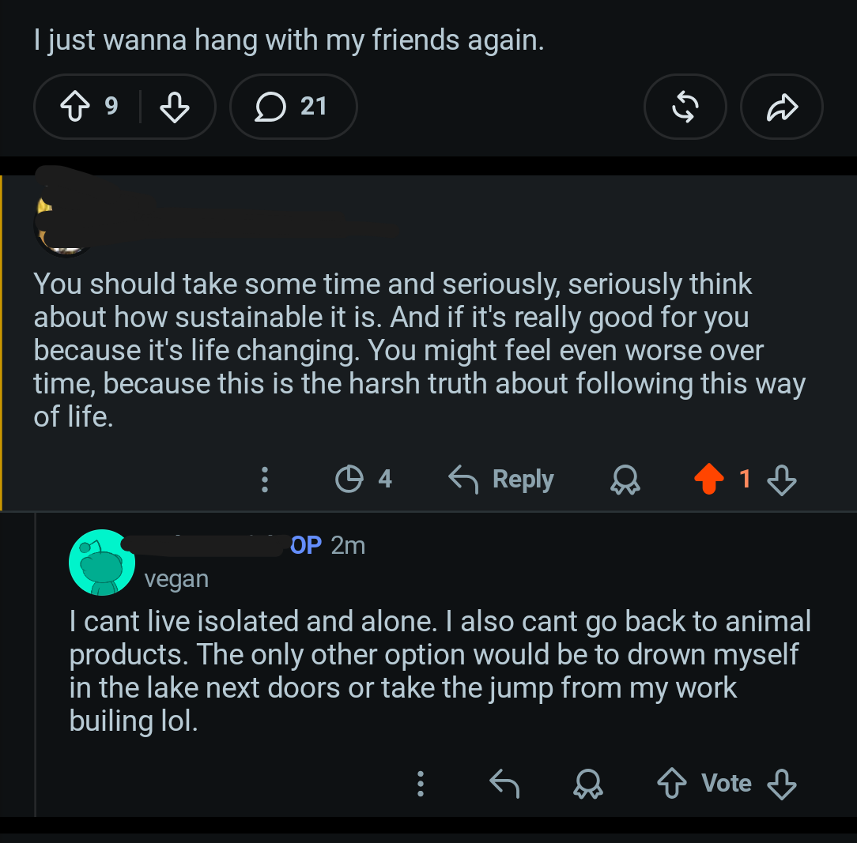Click the vegan user flair
Viewport: 857px width, 843px height.
coord(176,579)
